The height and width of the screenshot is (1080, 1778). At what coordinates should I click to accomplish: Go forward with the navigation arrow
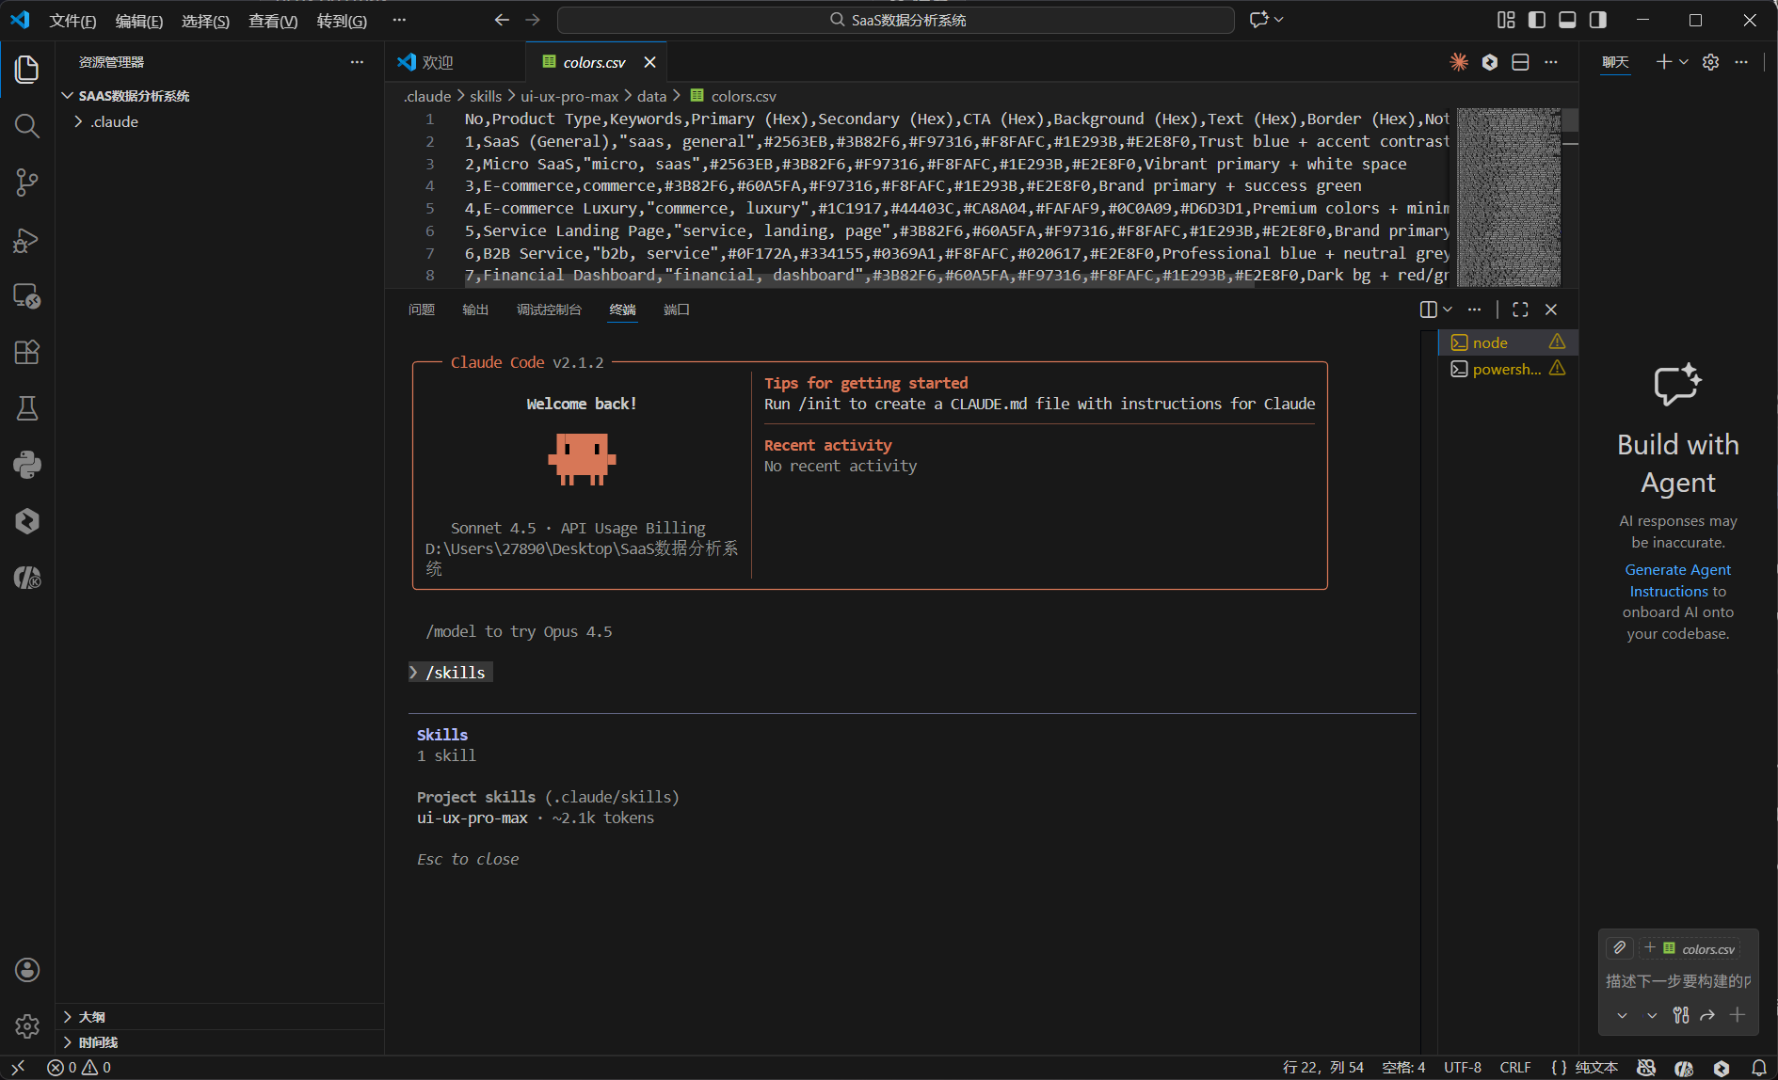533,20
